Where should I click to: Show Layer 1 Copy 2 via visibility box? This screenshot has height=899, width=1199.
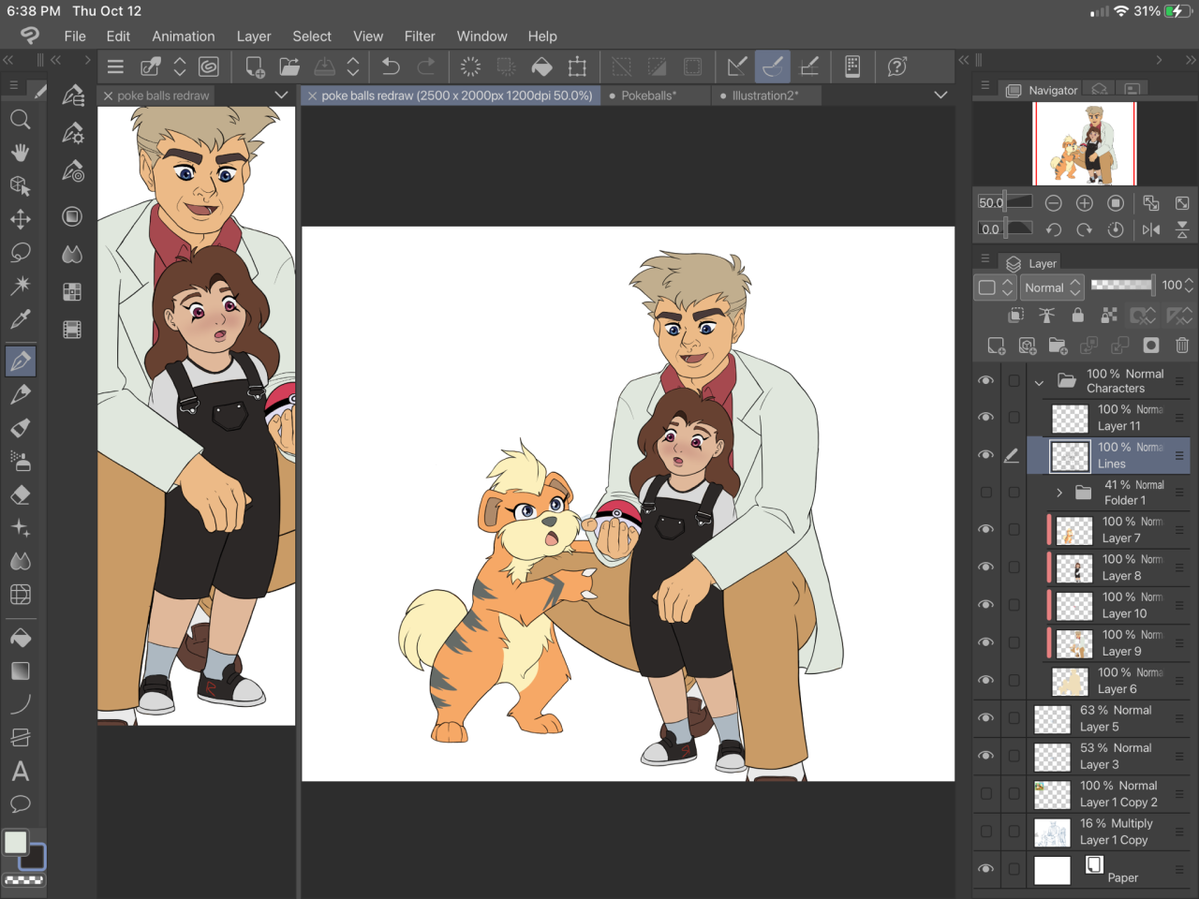(x=985, y=793)
